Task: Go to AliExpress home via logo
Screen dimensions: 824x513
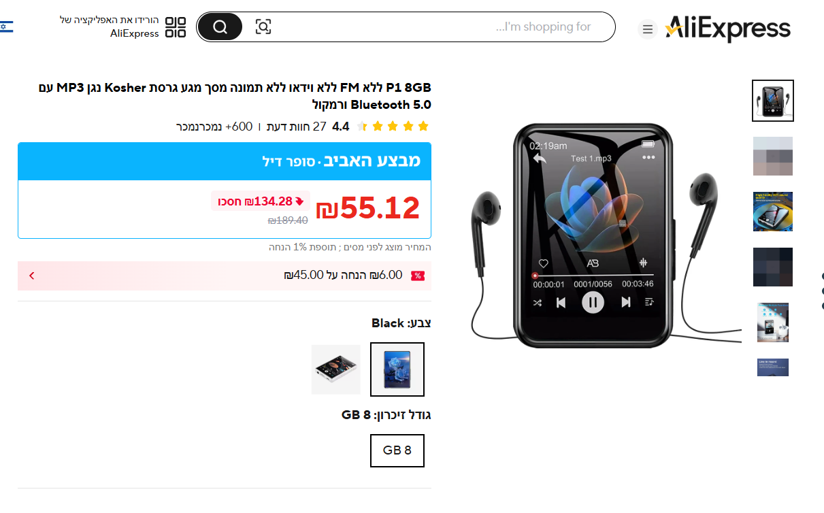Action: (x=727, y=29)
